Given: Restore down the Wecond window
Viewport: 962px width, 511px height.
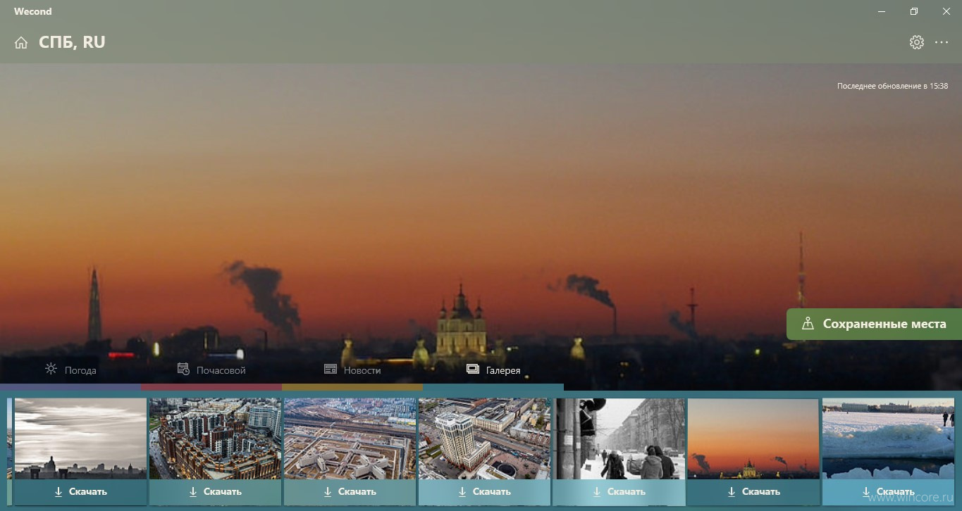Looking at the screenshot, I should tap(914, 11).
